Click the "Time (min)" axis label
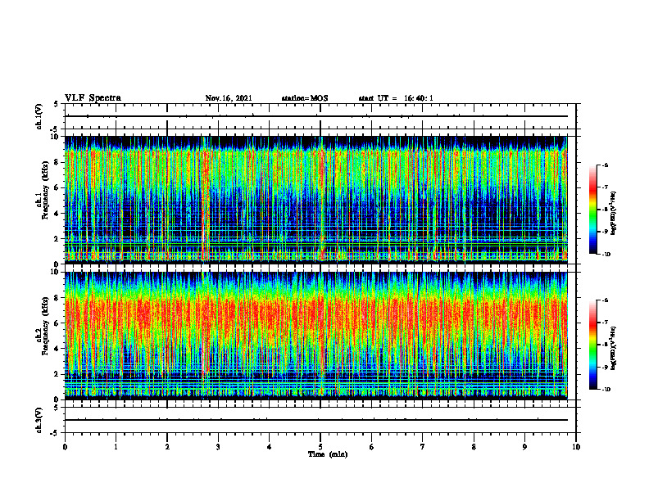This screenshot has width=649, height=501. coord(328,454)
